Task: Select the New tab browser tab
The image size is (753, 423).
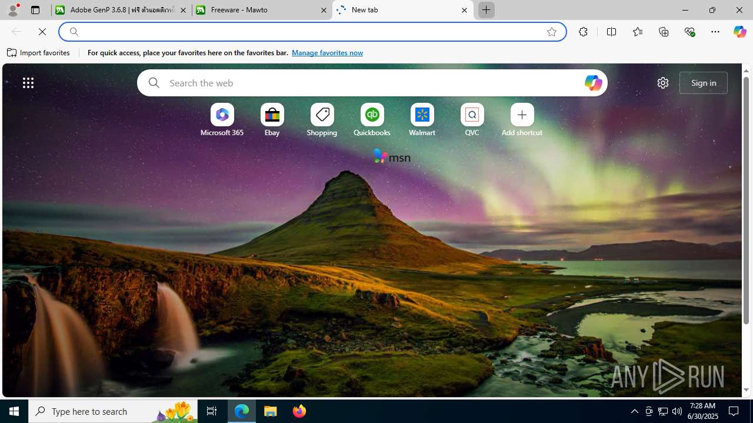Action: (403, 10)
